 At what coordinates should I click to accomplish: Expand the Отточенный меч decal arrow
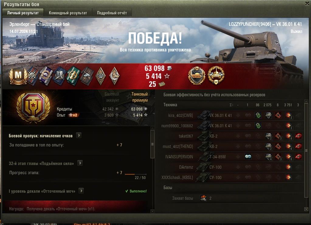pos(81,191)
